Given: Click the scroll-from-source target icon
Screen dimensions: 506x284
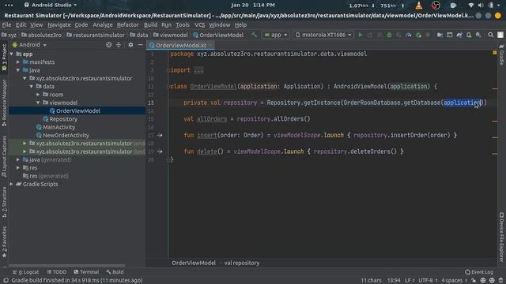Looking at the screenshot, I should tap(109, 45).
